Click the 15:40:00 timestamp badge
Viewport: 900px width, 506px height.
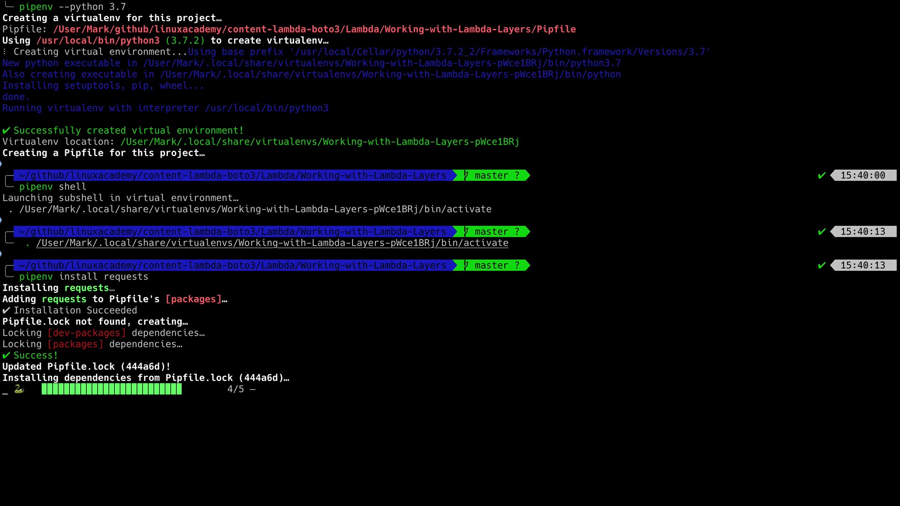pos(862,175)
